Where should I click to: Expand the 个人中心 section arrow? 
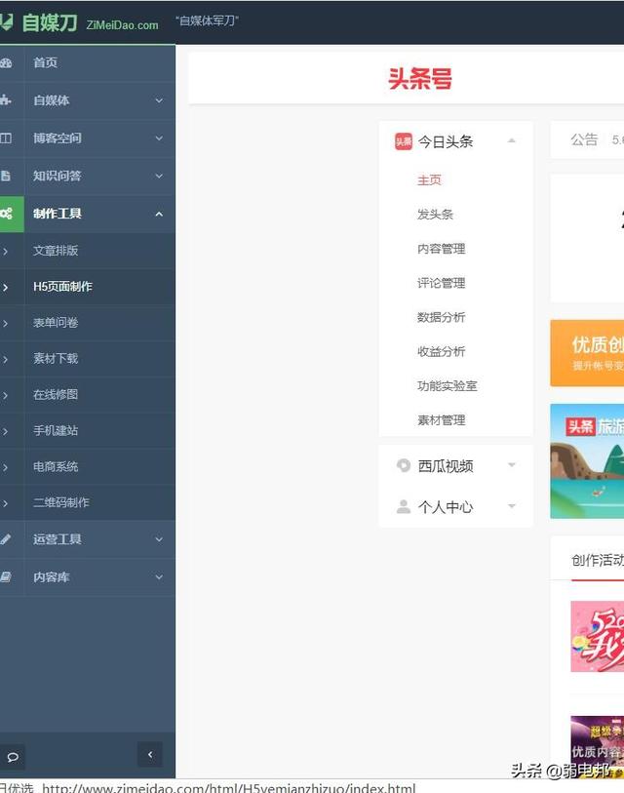pyautogui.click(x=511, y=505)
